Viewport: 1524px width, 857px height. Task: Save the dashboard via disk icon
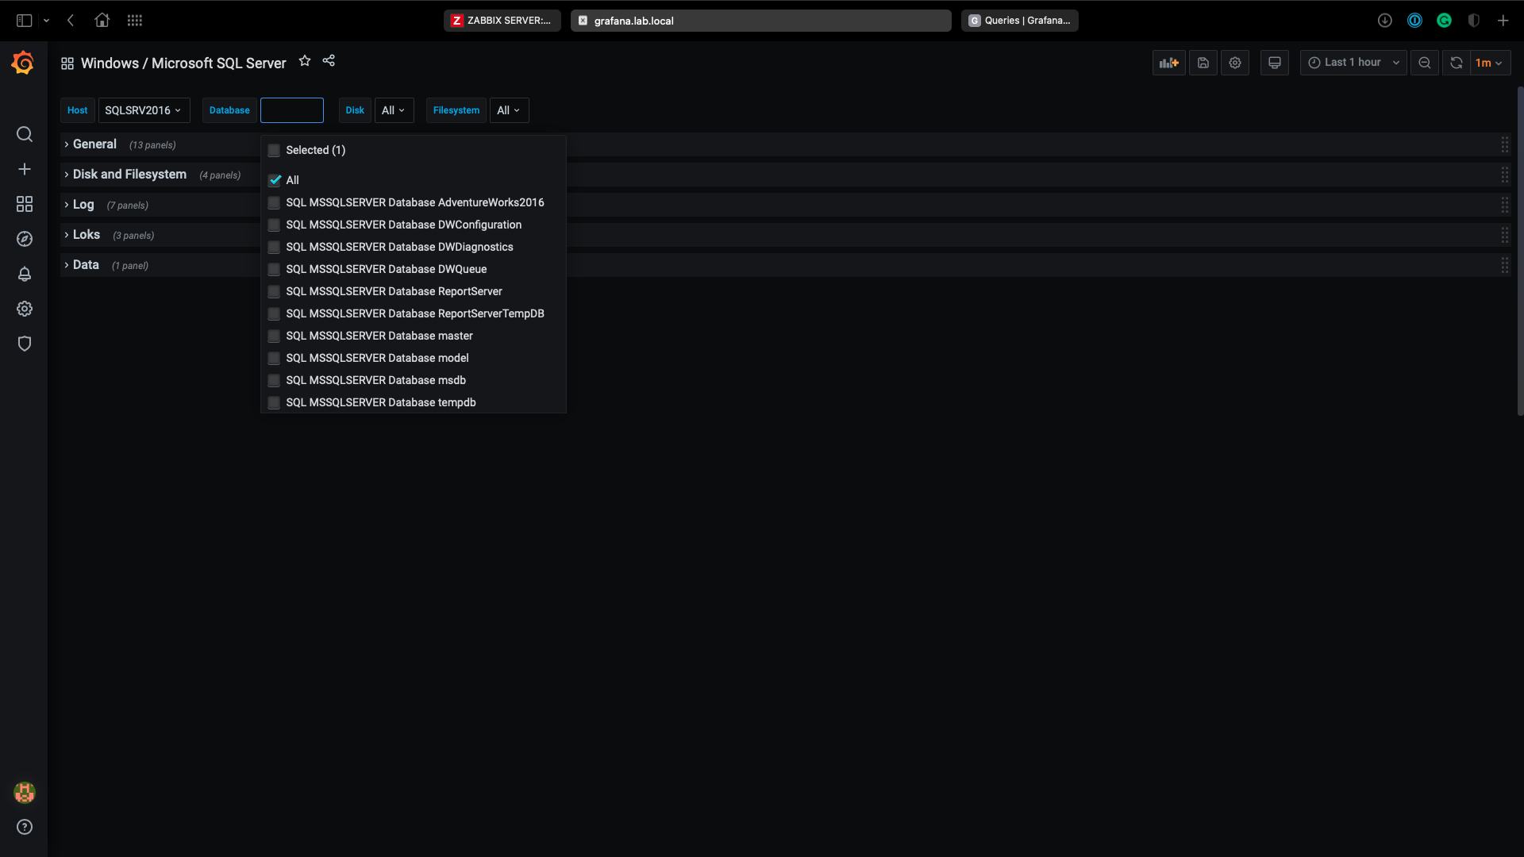coord(1203,63)
